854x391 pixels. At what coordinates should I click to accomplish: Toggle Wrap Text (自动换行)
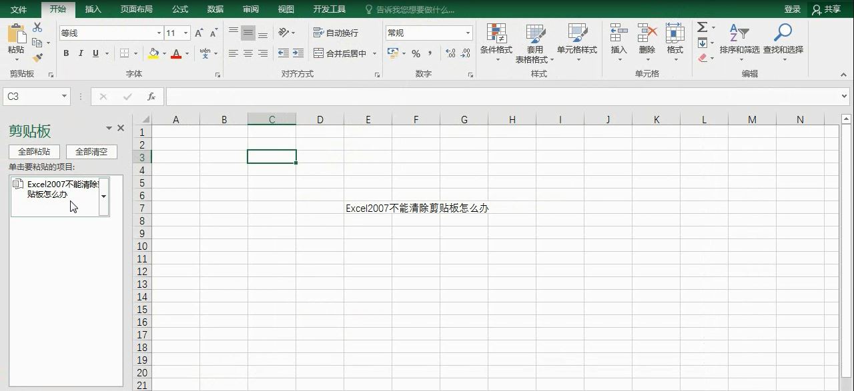click(336, 33)
